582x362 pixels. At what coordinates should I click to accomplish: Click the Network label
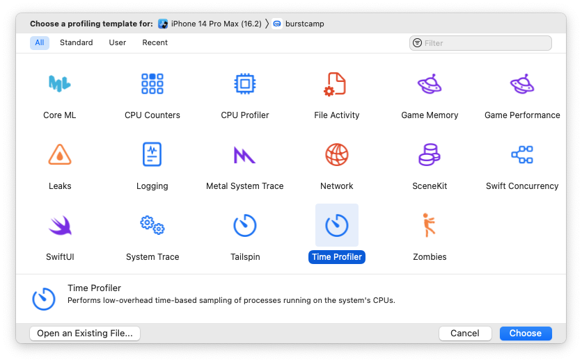tap(337, 186)
